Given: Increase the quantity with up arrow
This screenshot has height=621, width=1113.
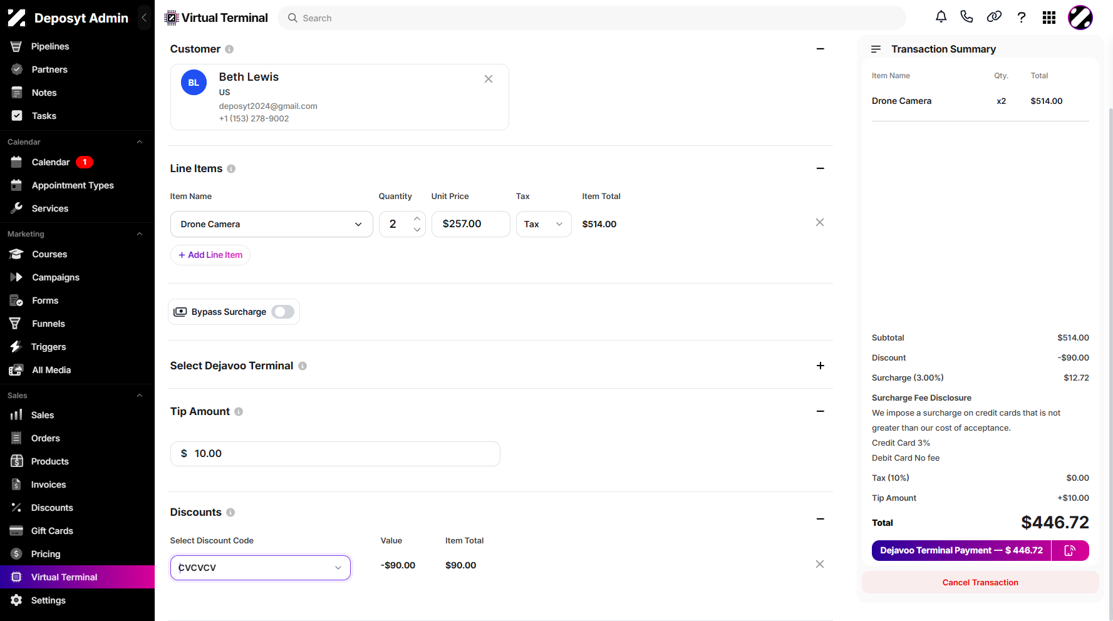Looking at the screenshot, I should pos(417,218).
